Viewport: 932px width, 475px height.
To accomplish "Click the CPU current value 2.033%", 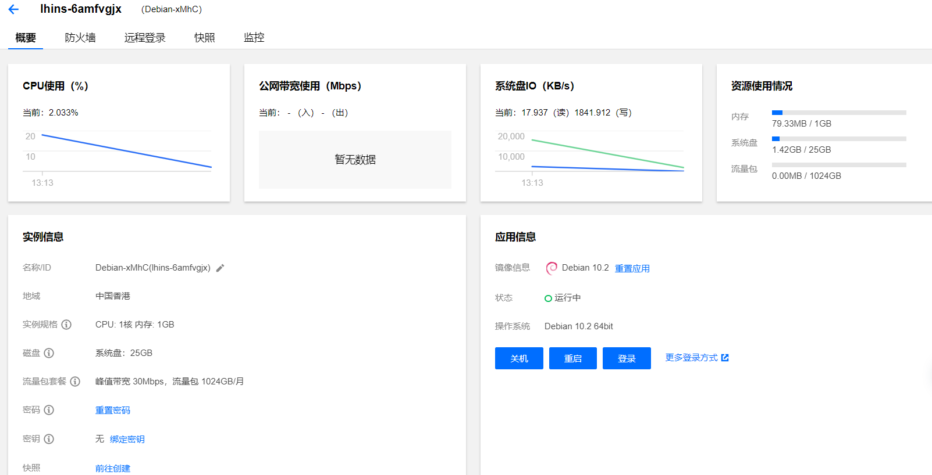I will point(63,113).
